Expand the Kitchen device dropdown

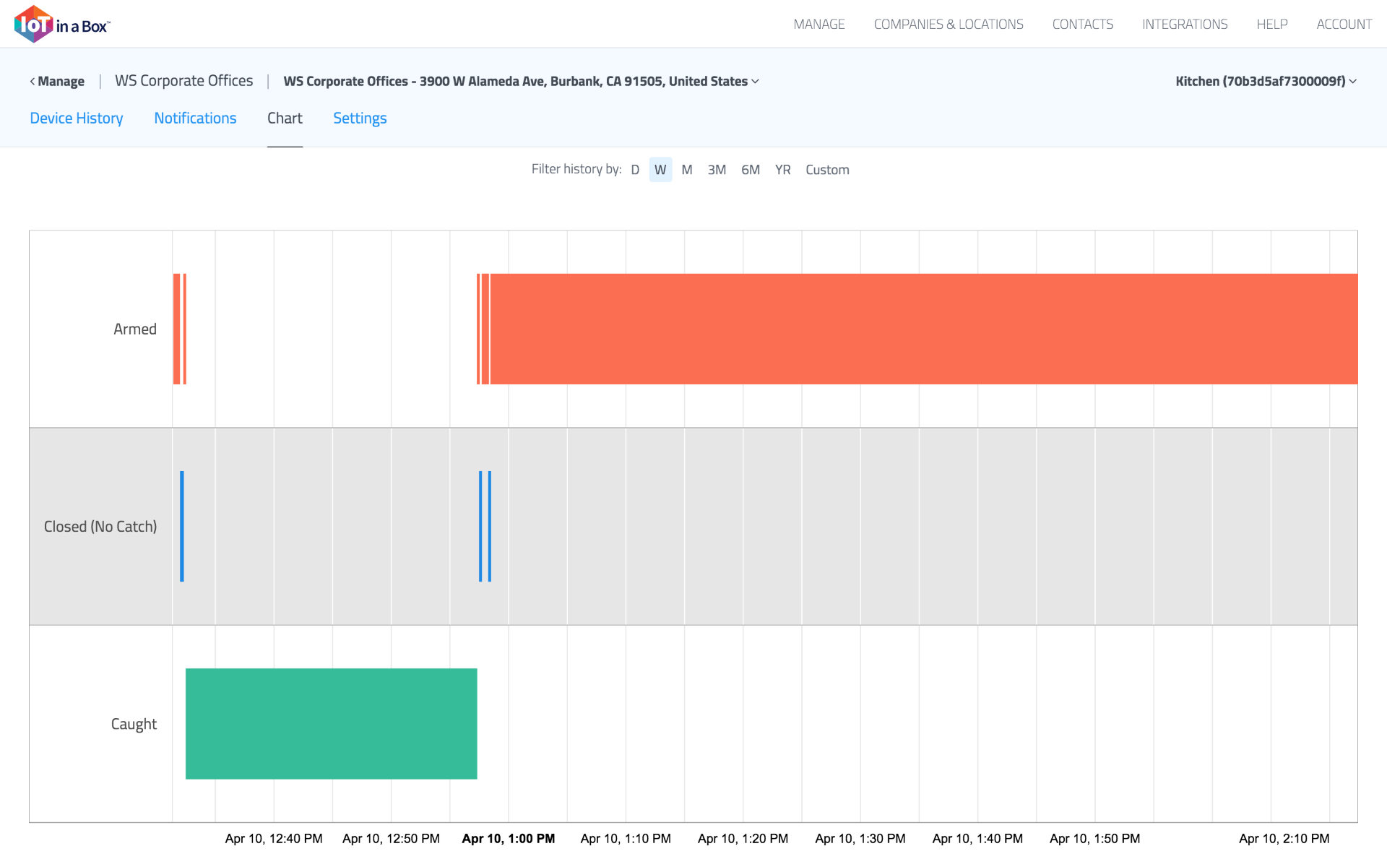[1265, 81]
